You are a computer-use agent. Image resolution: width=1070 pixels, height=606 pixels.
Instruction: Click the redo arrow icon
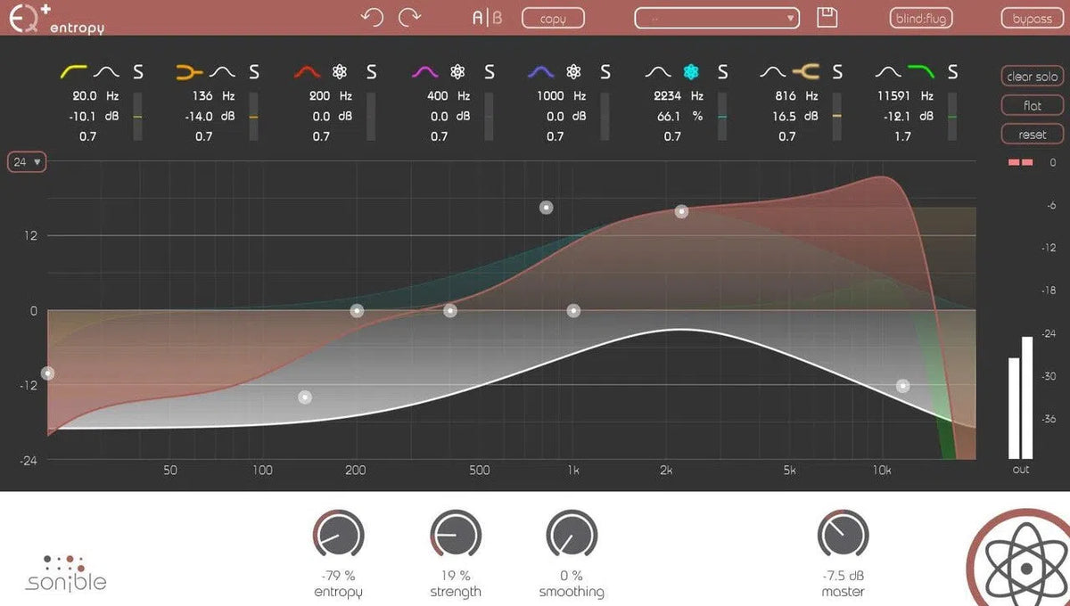tap(411, 15)
